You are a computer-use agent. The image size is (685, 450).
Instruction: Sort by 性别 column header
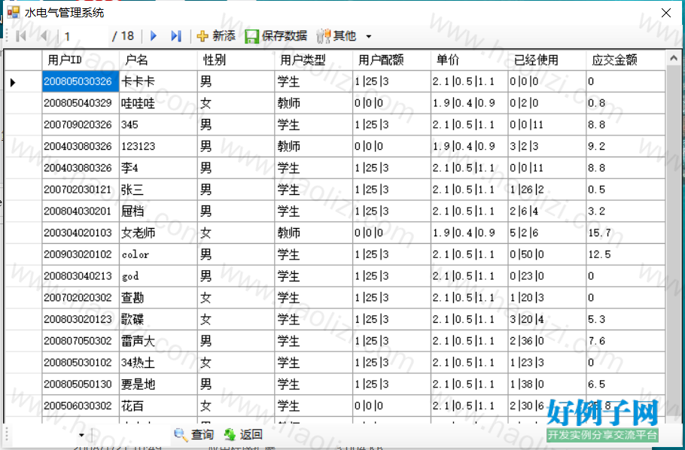[x=236, y=60]
